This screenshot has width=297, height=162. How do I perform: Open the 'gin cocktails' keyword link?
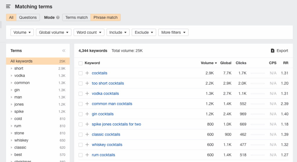(103, 114)
